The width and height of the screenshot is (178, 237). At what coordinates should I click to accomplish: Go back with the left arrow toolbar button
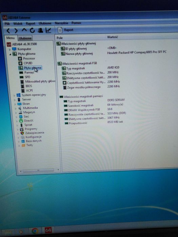tap(8, 31)
